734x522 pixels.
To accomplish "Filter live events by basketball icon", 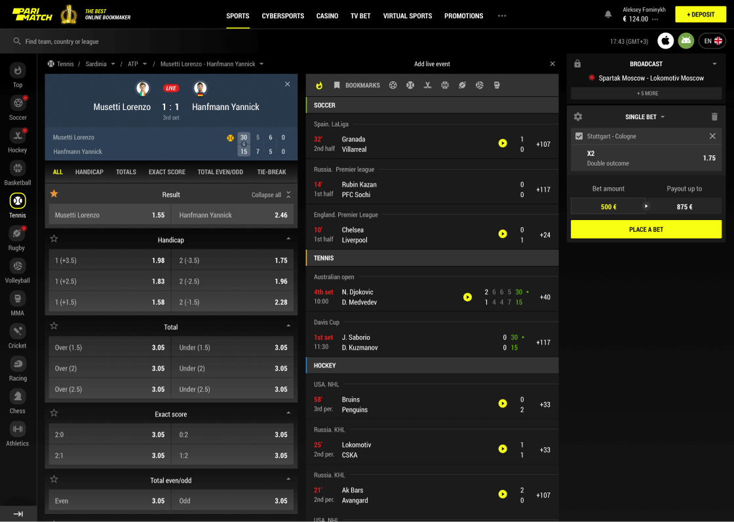I will tap(445, 85).
